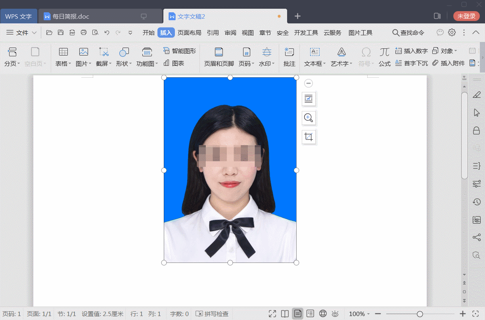Toggle the lock icon in the right sidebar
485x320 pixels.
click(x=476, y=130)
